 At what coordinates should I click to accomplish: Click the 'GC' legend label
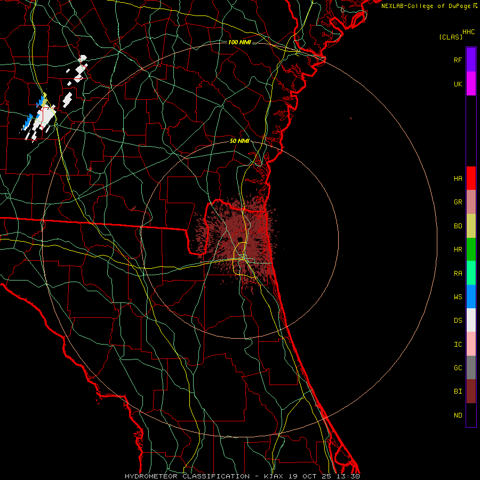coord(458,368)
